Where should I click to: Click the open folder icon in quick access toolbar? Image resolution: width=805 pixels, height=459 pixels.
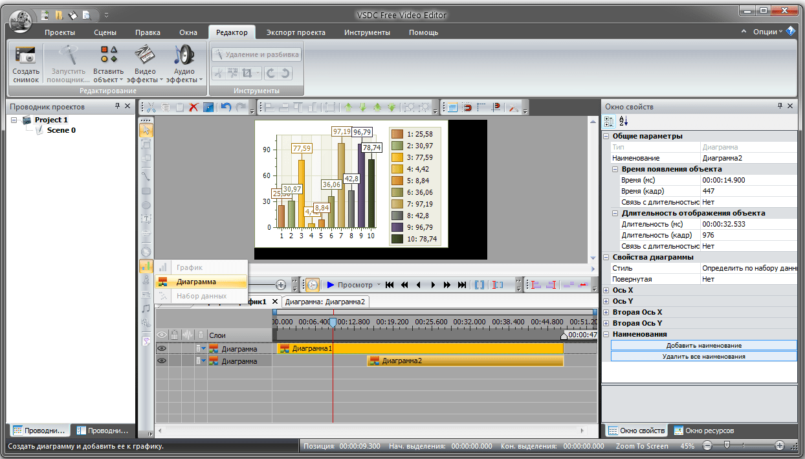click(58, 14)
